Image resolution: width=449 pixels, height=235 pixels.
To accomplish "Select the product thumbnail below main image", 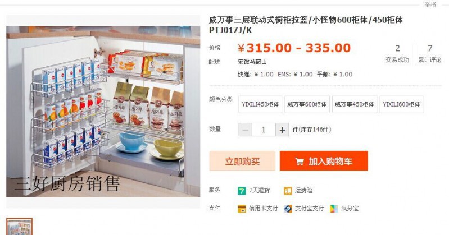I will [20, 227].
